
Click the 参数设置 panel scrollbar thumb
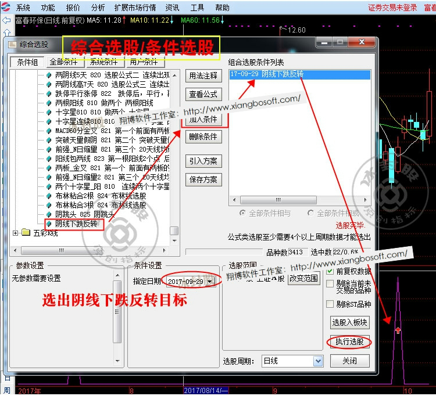(x=117, y=312)
